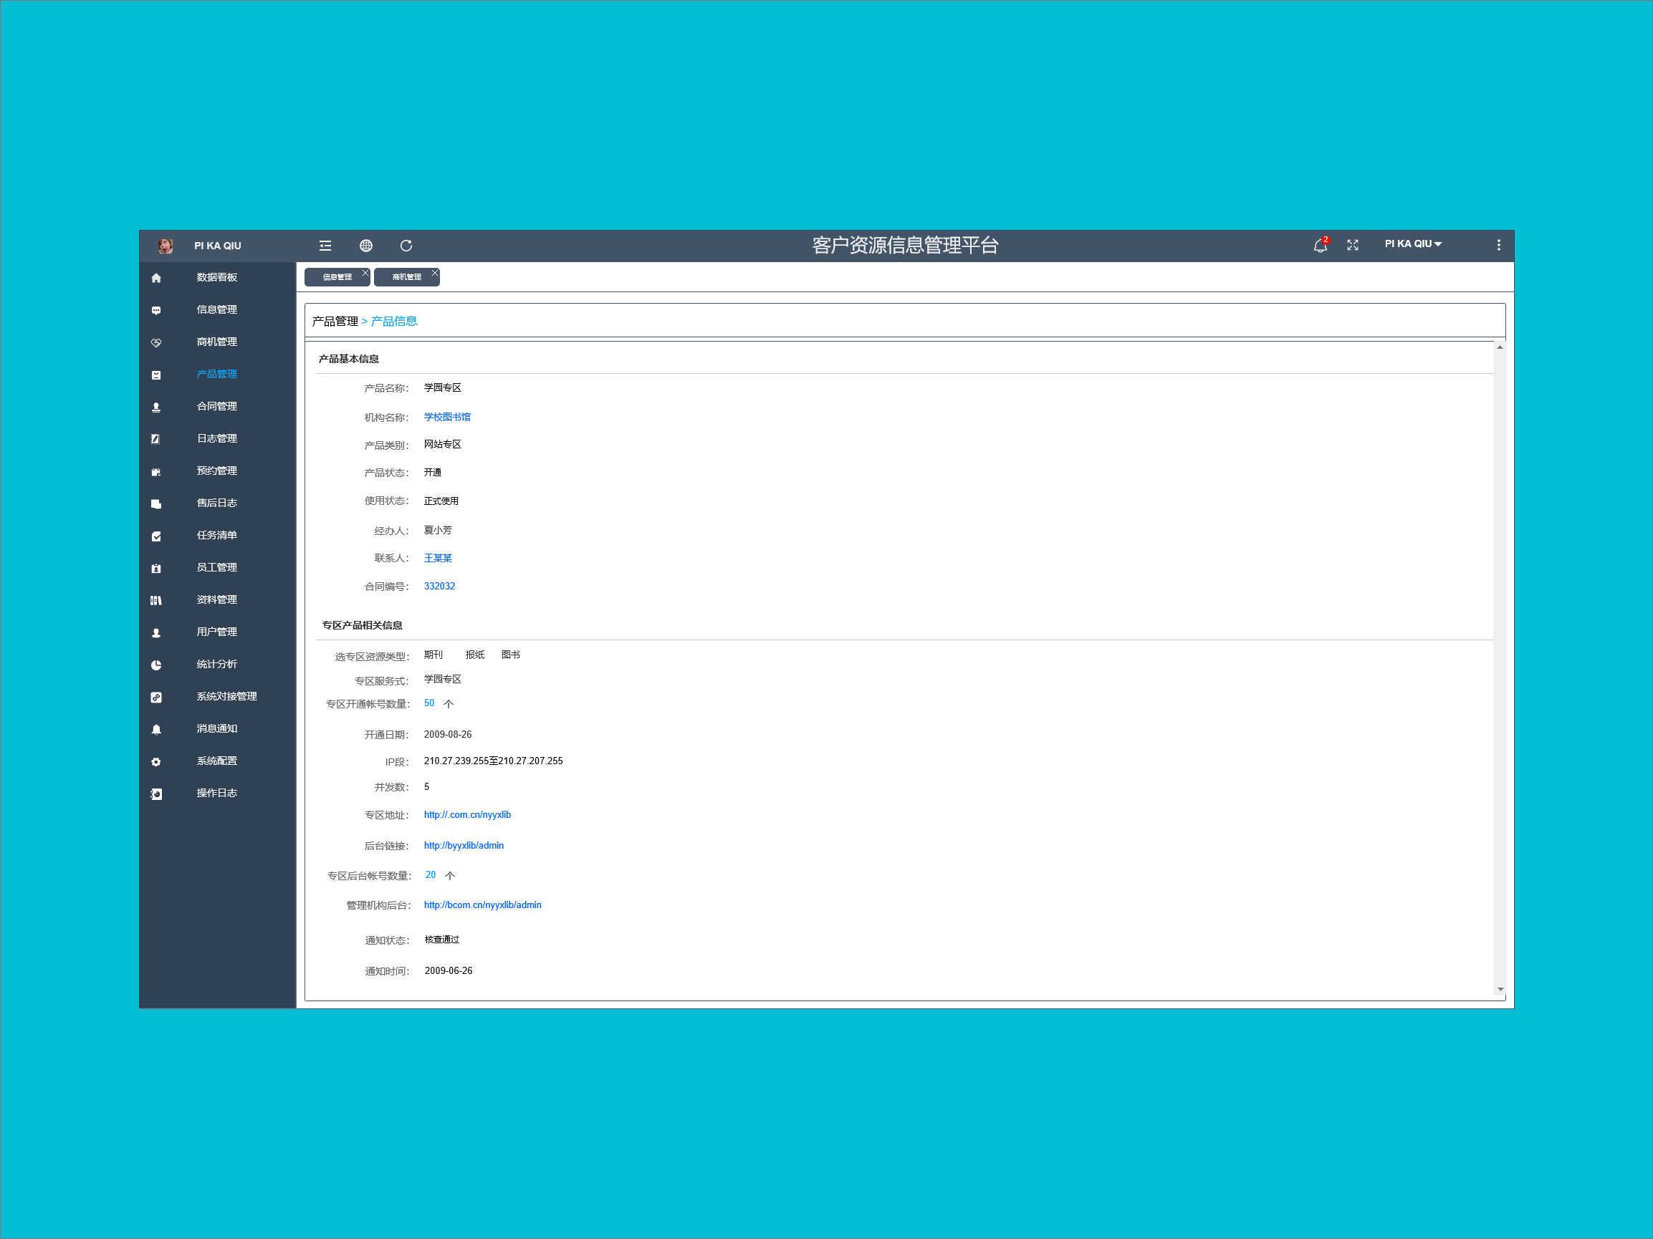
Task: Click the 期刊 resource type text
Action: tap(433, 655)
